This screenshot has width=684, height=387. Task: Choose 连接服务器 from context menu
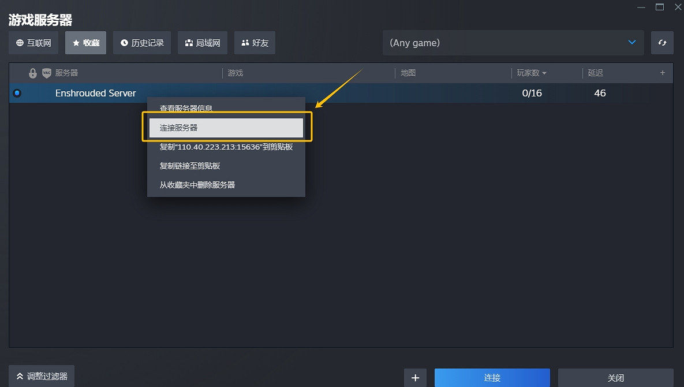[226, 128]
